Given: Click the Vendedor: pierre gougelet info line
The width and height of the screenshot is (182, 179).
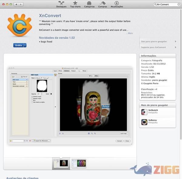Looking at the screenshot, I should pyautogui.click(x=154, y=80).
